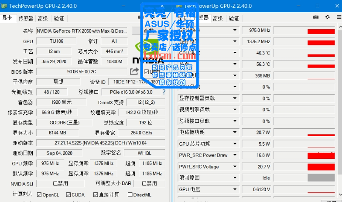This screenshot has height=202, width=342.
Task: Enable the DirectML checkbox
Action: (x=130, y=195)
